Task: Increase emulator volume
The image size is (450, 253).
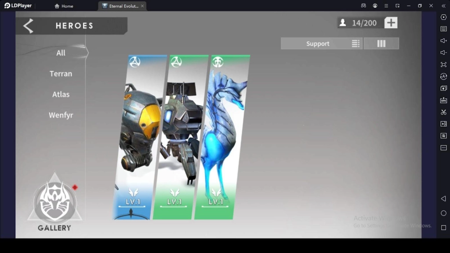Action: point(443,41)
